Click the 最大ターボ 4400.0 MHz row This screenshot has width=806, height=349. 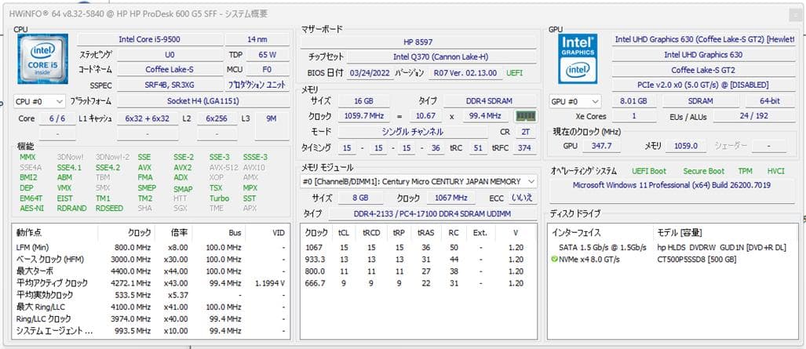[x=150, y=271]
